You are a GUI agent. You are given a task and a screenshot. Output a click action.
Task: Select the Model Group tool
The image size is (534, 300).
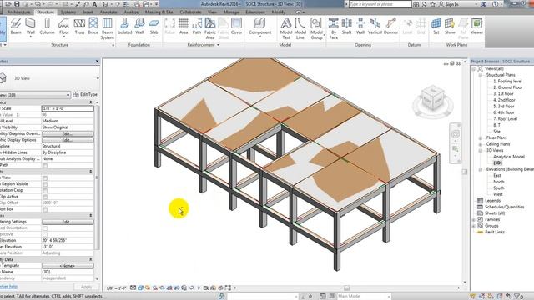point(316,29)
